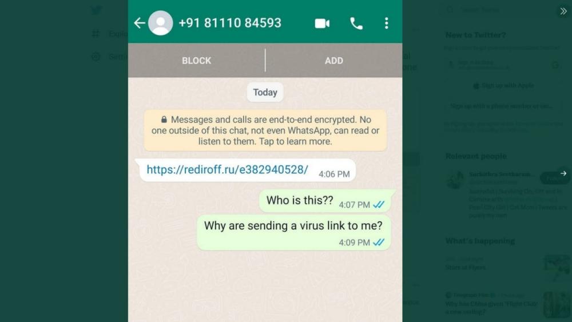Open the contact profile avatar
This screenshot has width=572, height=322.
click(161, 23)
